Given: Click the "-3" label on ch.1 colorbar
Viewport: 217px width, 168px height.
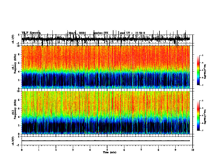Looking at the screenshot, I should coord(202,55).
